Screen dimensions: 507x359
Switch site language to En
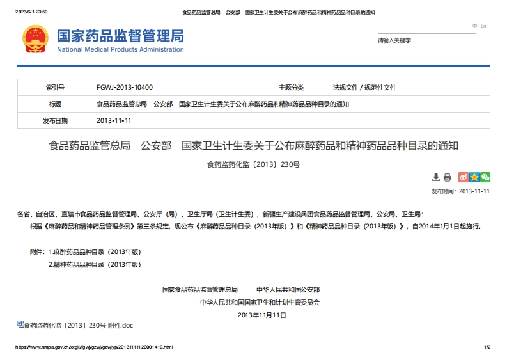pyautogui.click(x=483, y=26)
